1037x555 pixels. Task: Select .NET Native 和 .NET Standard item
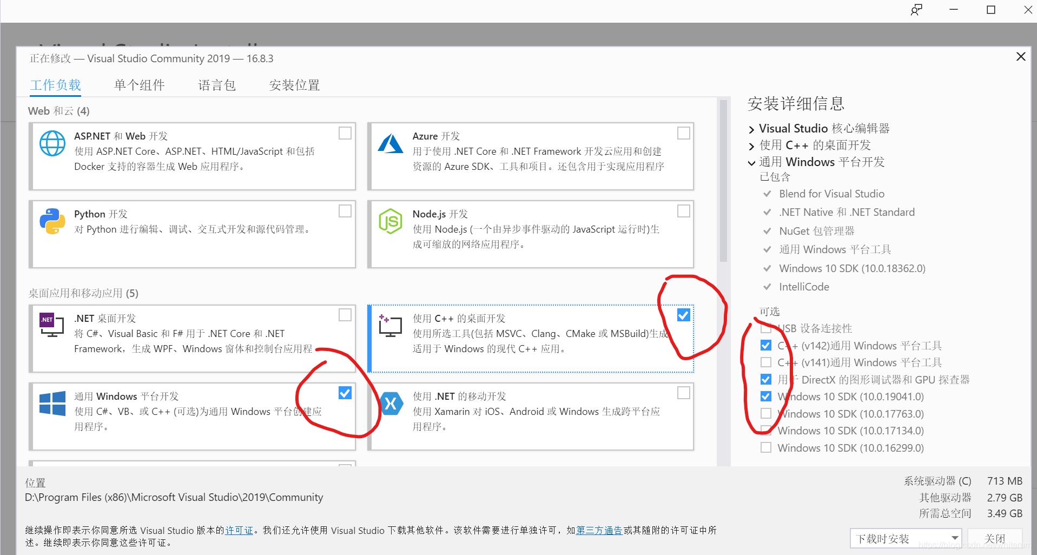pos(847,212)
